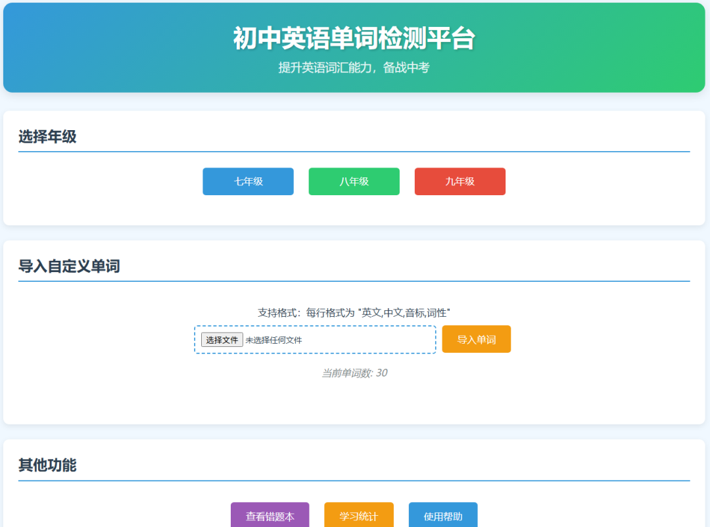Click the orange 导入单词 import button

point(476,339)
